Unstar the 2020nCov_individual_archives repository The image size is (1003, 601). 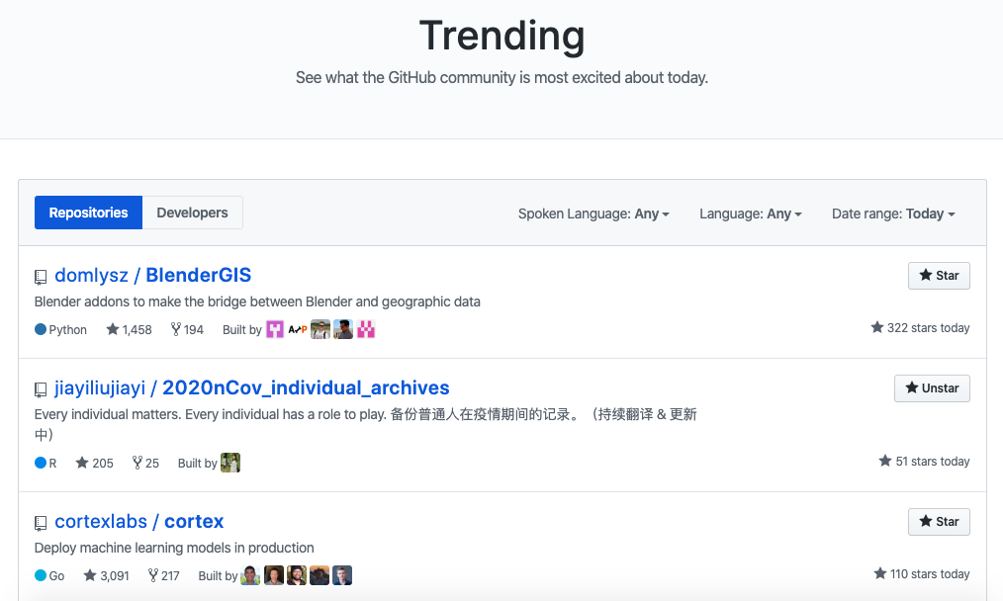point(932,388)
